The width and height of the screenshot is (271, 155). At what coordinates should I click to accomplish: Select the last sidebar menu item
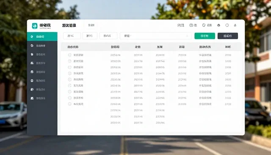(x=42, y=98)
